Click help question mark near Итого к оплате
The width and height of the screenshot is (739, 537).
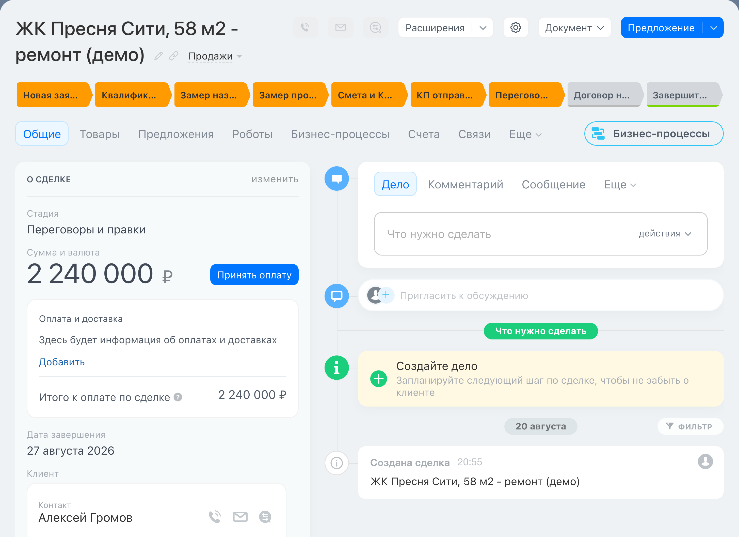178,397
